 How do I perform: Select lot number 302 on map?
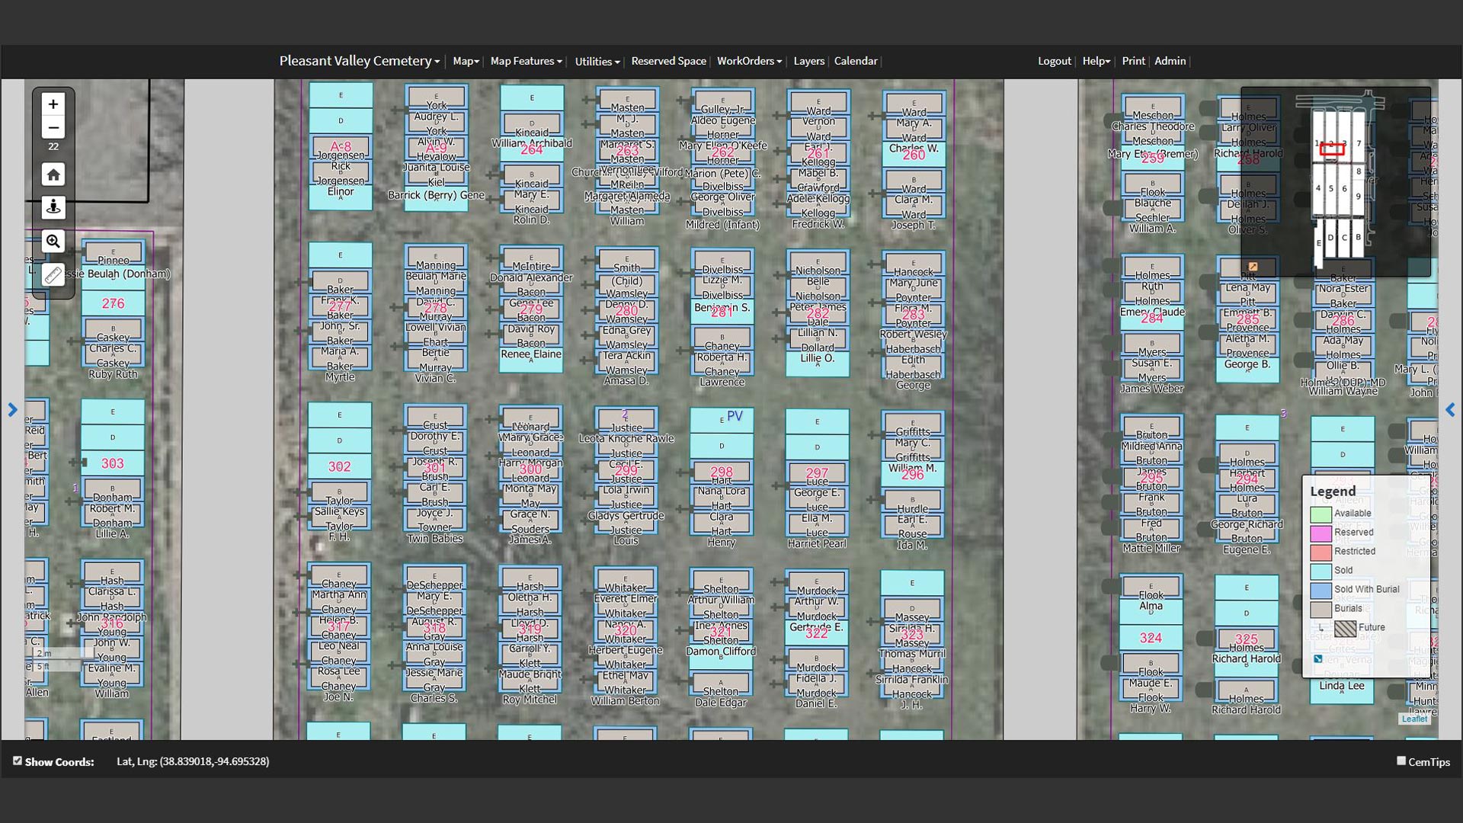(x=339, y=466)
